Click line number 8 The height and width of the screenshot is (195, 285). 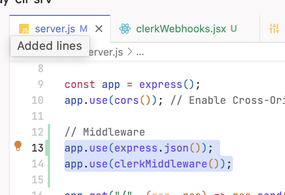click(41, 68)
